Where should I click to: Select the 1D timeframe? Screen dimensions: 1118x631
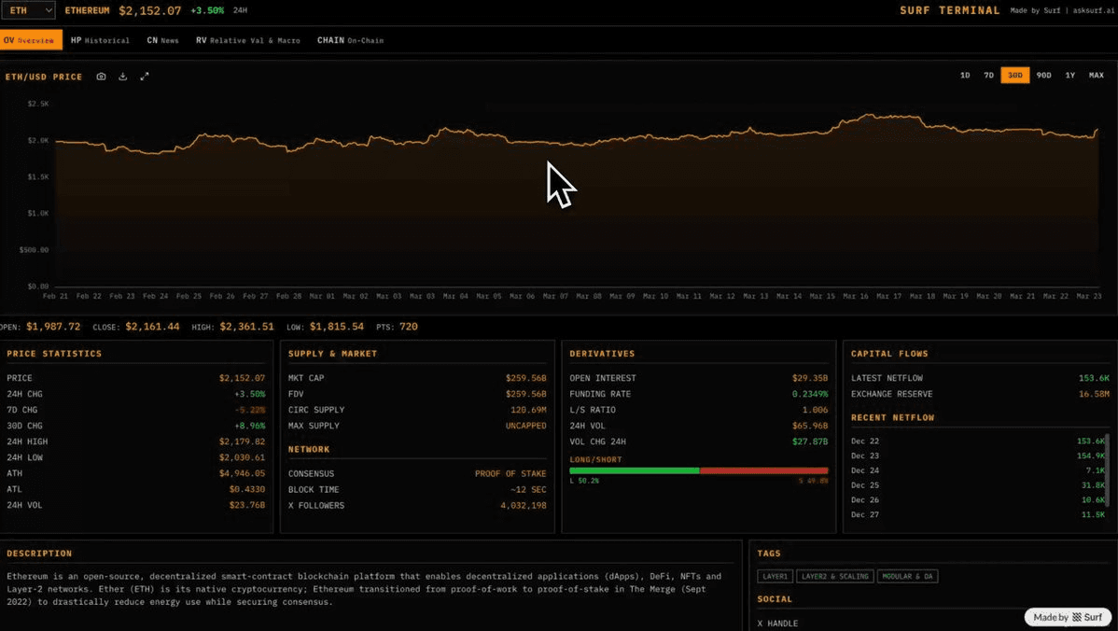[x=964, y=75]
